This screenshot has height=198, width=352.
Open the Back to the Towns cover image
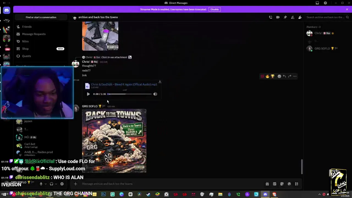tap(114, 141)
